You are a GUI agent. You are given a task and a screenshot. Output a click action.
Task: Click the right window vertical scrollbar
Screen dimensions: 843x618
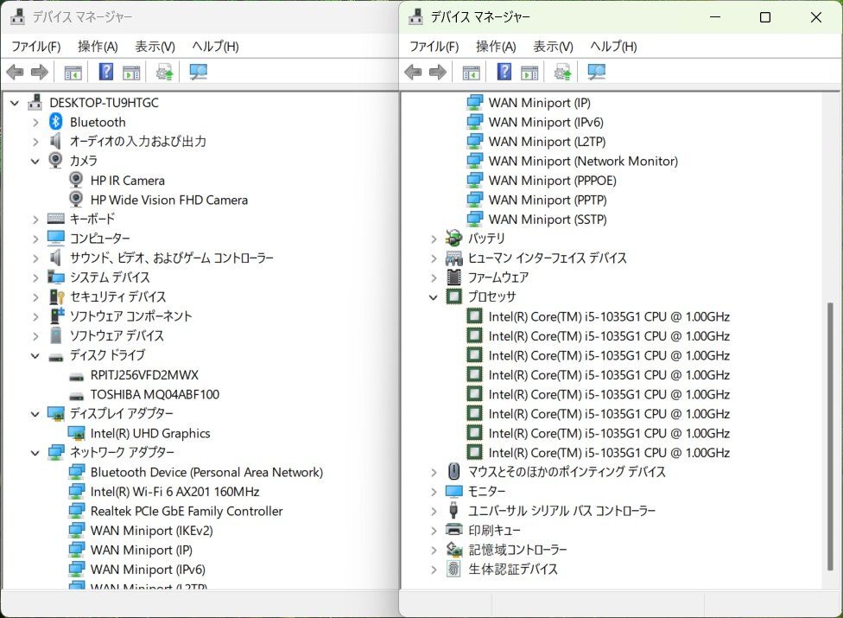point(830,436)
